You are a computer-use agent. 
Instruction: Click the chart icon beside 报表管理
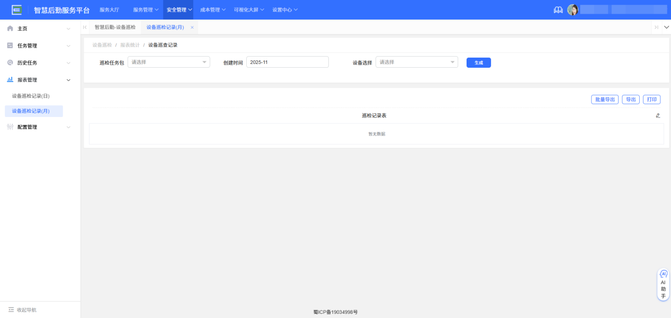pos(9,79)
